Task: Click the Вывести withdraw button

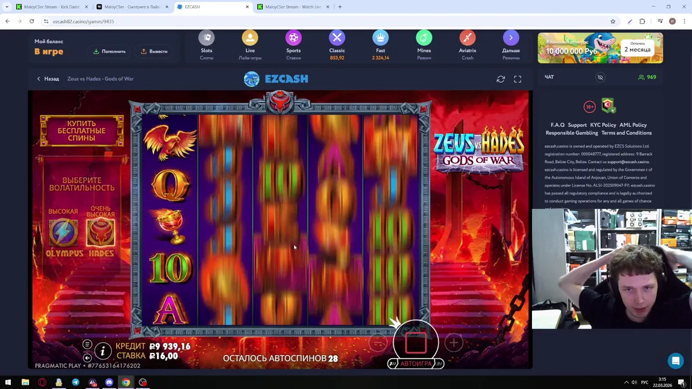Action: [154, 51]
